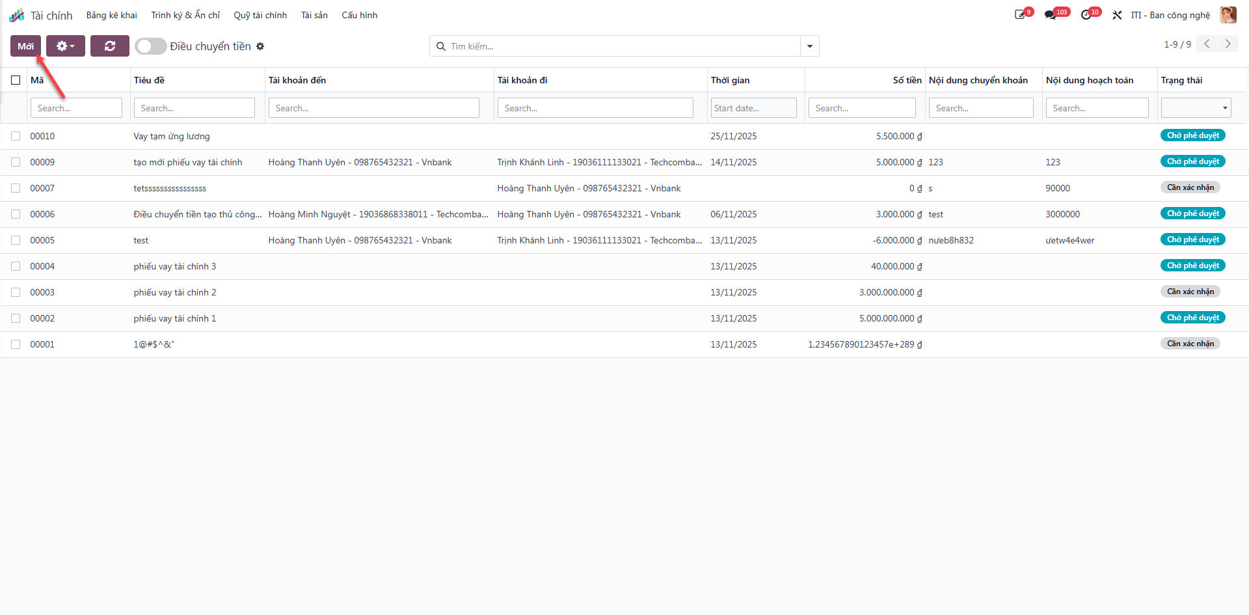Open the Bảng kê khai menu

click(x=112, y=15)
